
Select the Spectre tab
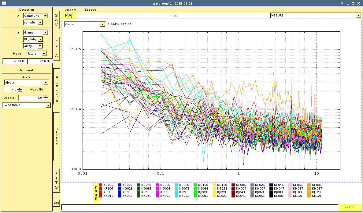click(91, 10)
